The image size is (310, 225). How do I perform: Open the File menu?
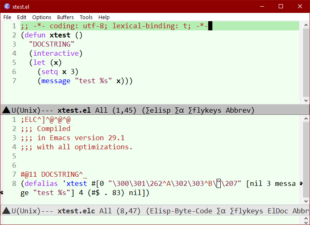point(7,17)
